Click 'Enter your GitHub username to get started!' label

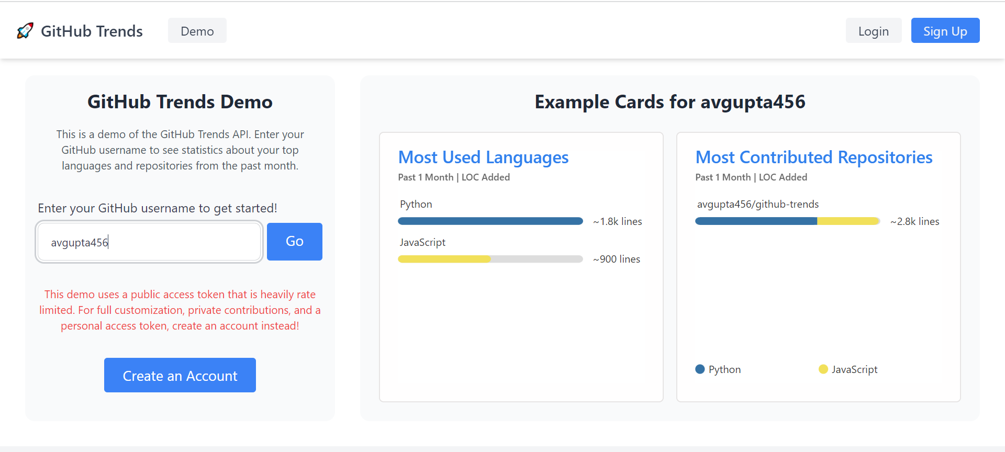point(158,208)
